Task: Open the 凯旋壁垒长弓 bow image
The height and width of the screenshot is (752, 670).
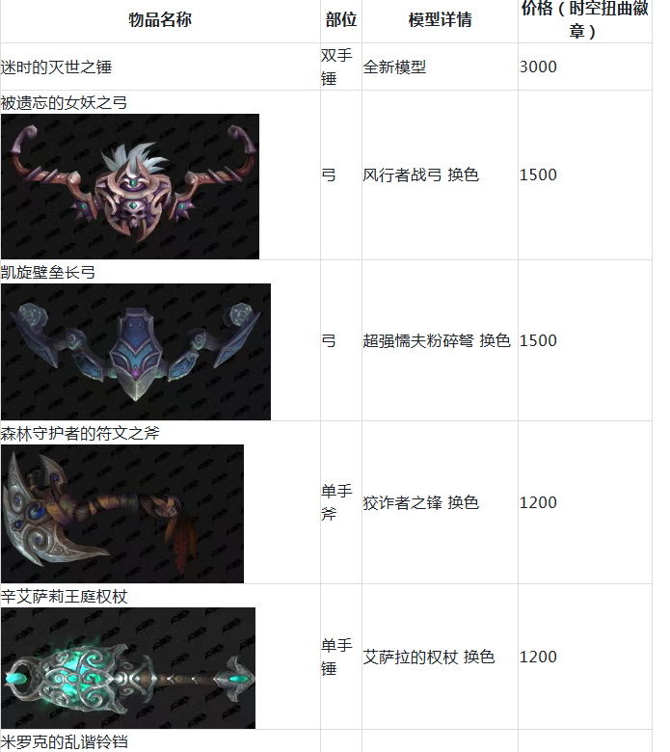Action: [136, 352]
